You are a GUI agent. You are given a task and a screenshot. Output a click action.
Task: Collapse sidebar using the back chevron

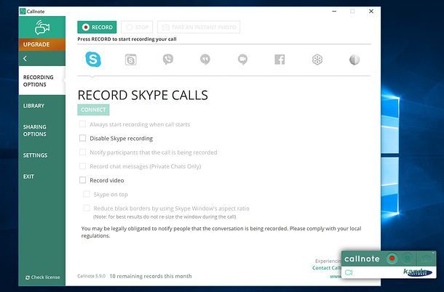pos(25,58)
